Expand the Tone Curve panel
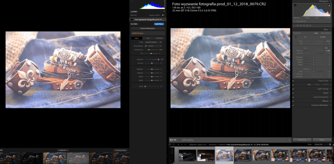The image size is (334, 164). coord(331,81)
